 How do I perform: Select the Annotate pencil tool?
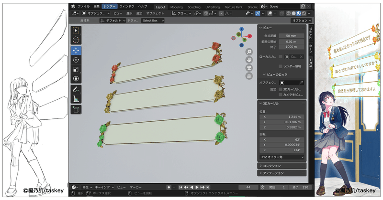click(76, 89)
